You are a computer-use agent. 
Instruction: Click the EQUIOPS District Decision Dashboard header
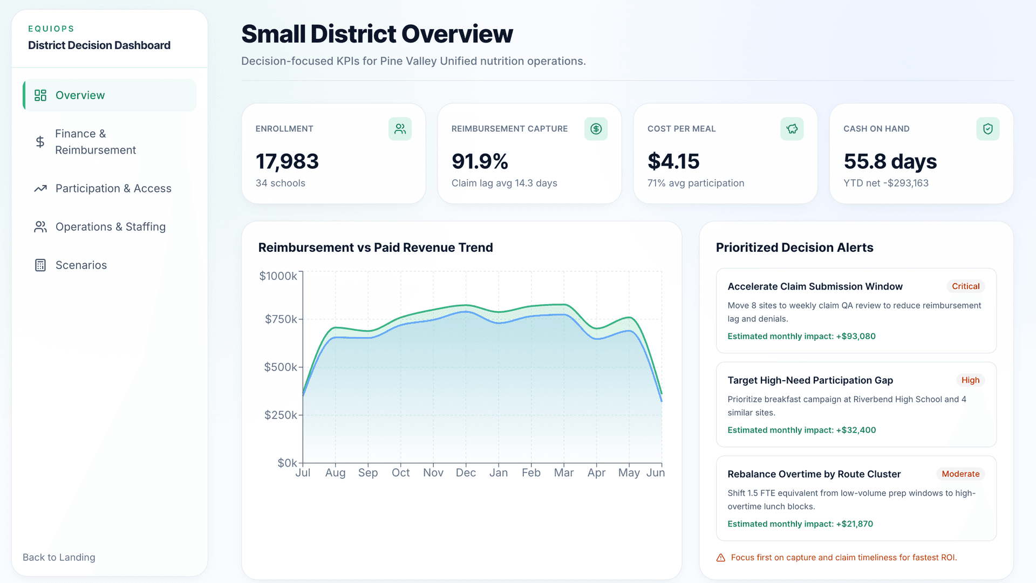pos(99,38)
